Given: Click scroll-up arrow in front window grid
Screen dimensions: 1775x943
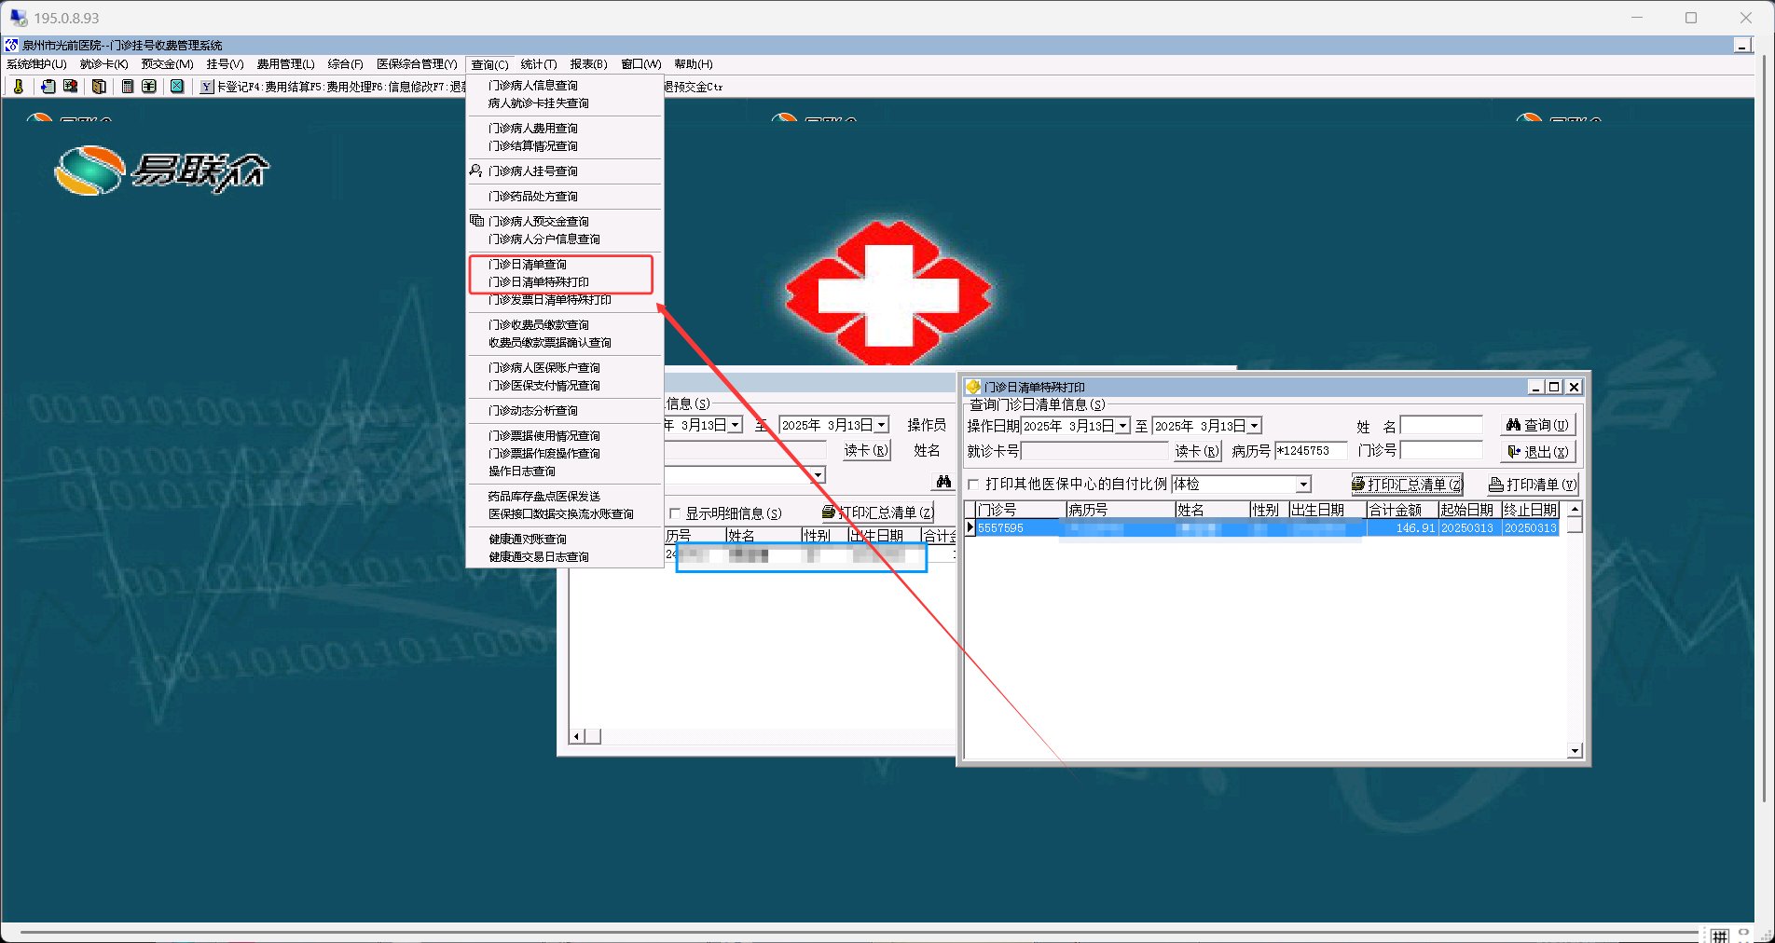Looking at the screenshot, I should point(1575,510).
